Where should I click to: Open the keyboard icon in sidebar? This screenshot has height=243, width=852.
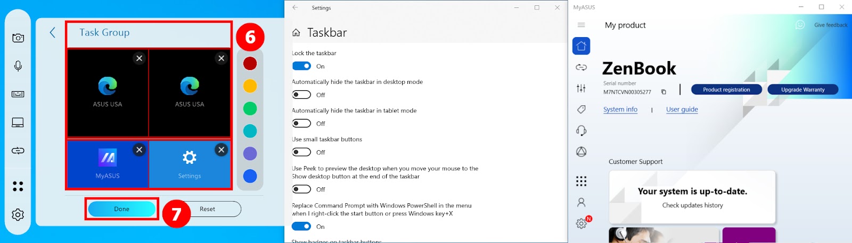(18, 94)
